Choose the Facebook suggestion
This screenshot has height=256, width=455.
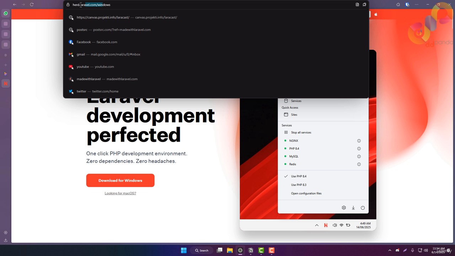(x=216, y=42)
